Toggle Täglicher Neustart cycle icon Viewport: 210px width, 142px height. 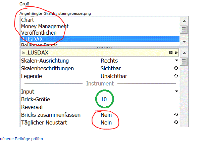(176, 122)
